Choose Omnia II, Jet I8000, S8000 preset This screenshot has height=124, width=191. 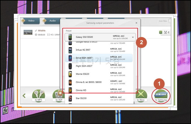99,82
